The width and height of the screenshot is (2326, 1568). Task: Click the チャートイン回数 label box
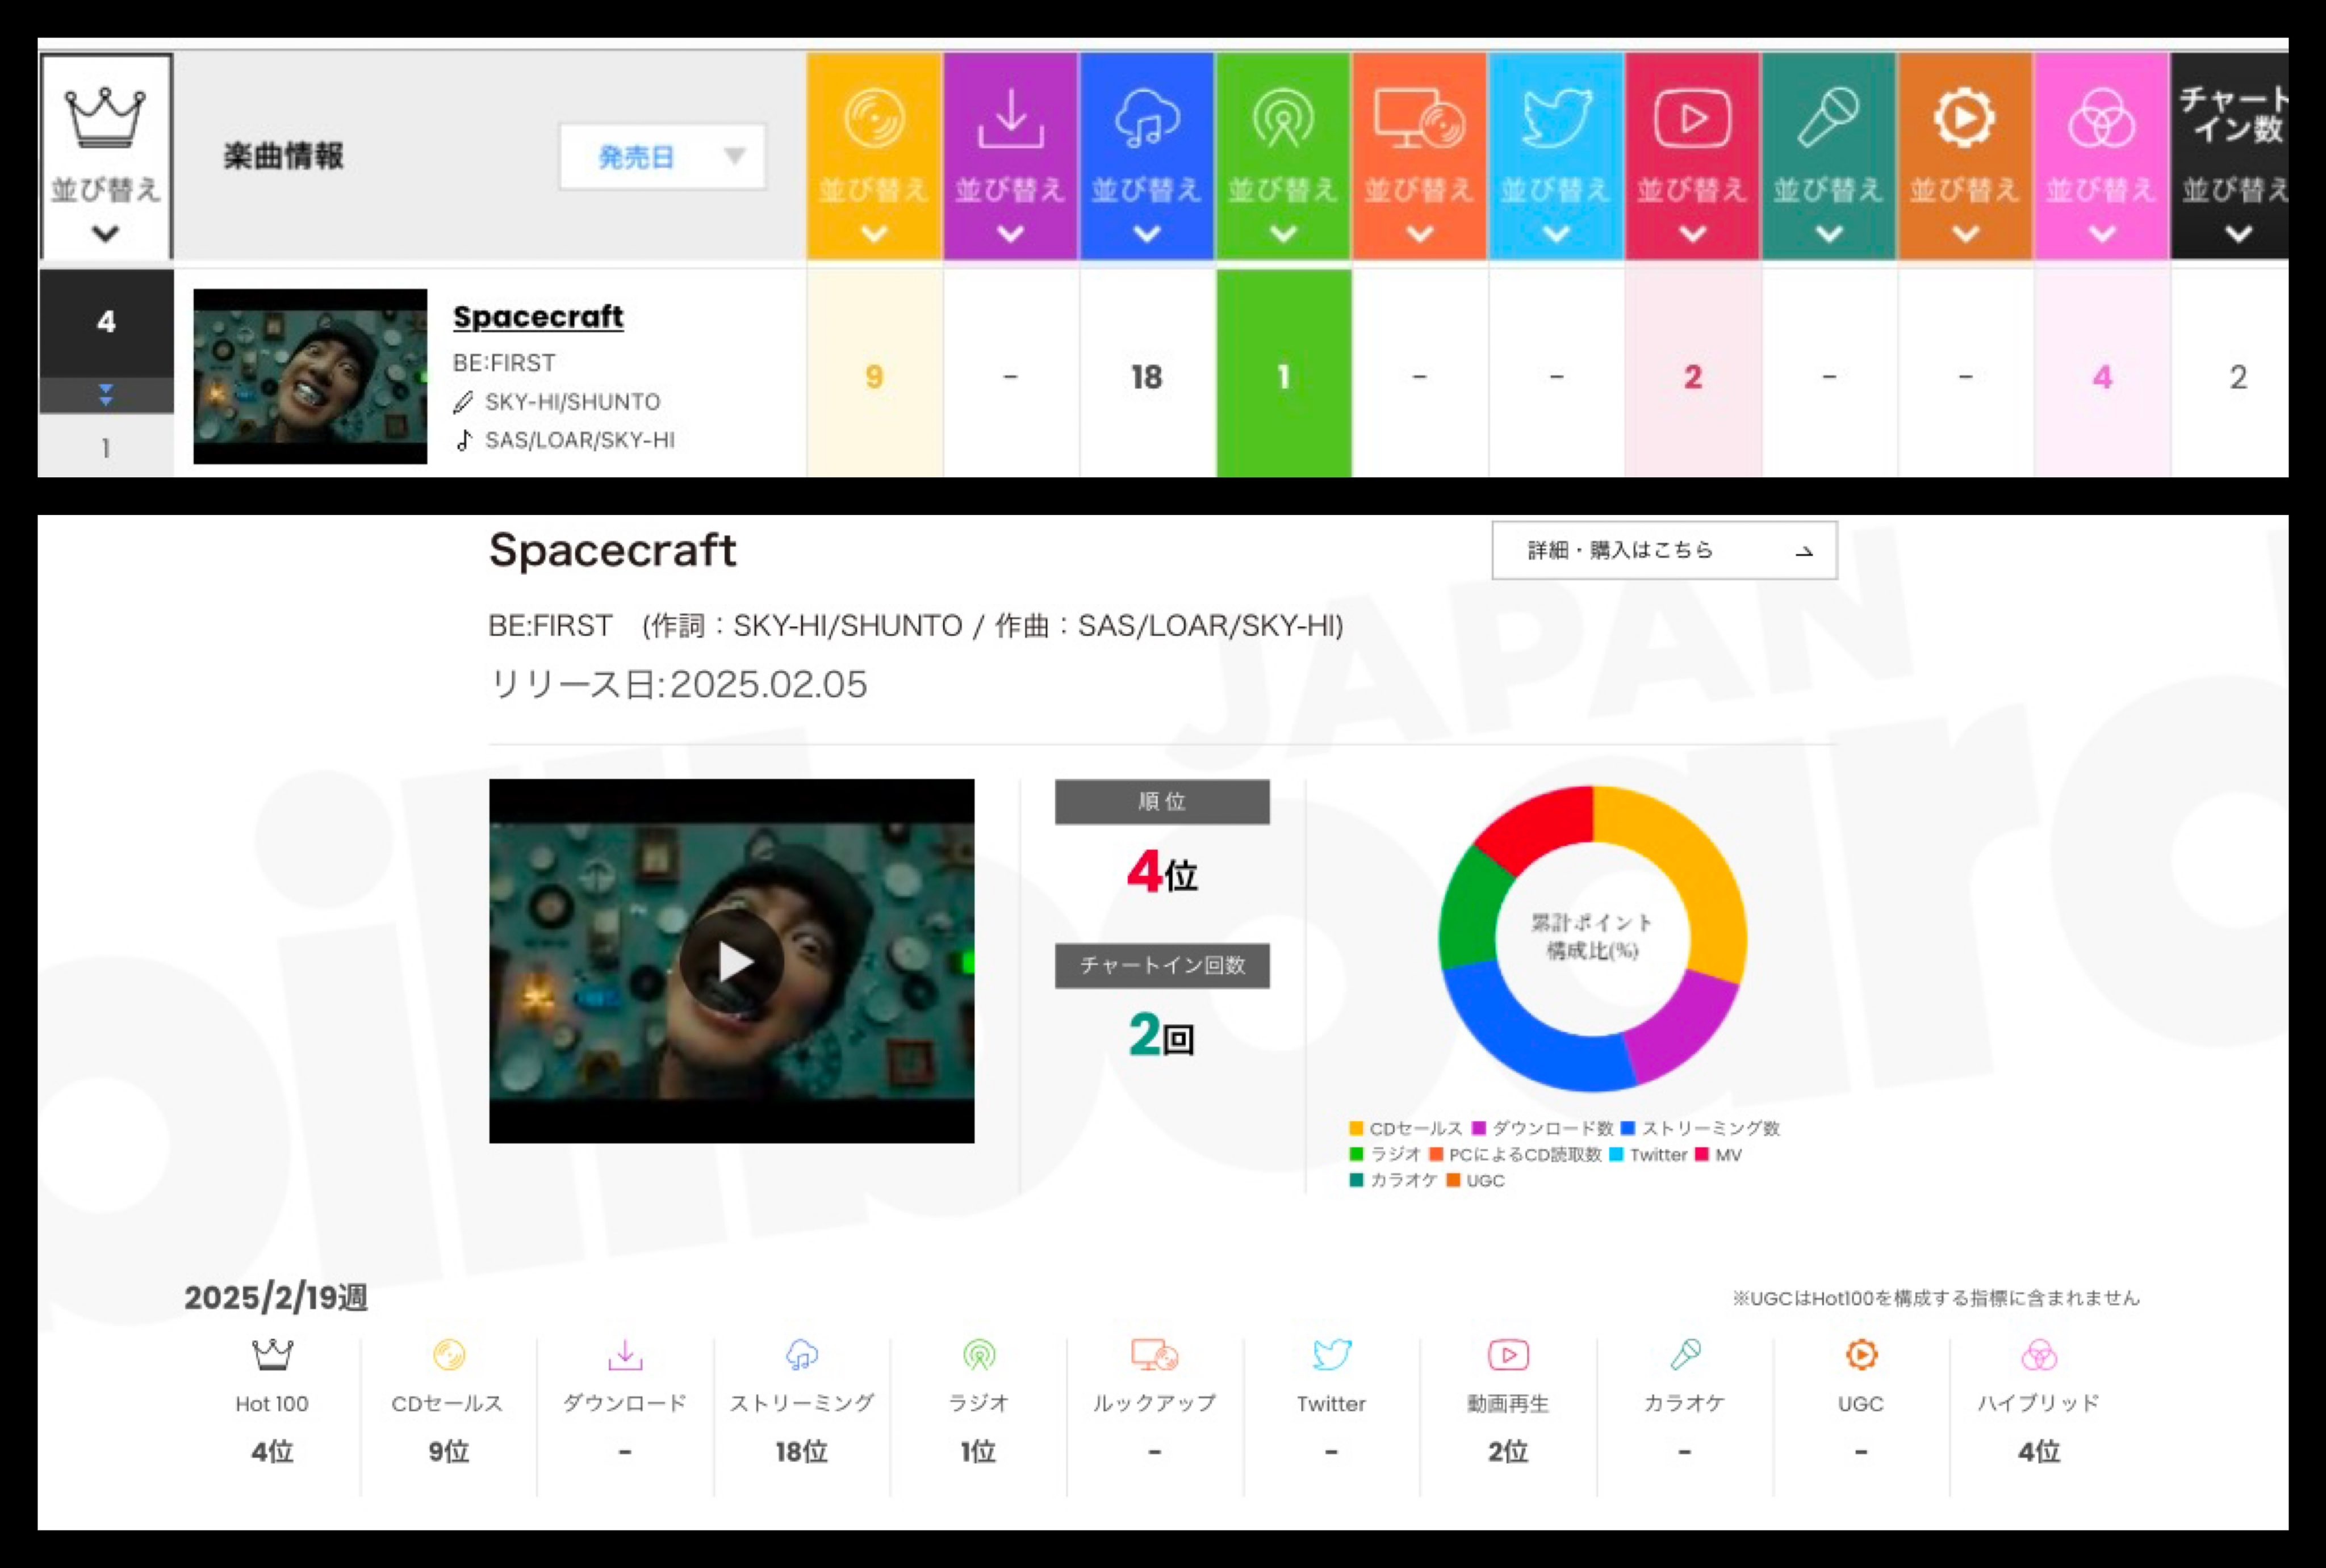(x=1162, y=966)
